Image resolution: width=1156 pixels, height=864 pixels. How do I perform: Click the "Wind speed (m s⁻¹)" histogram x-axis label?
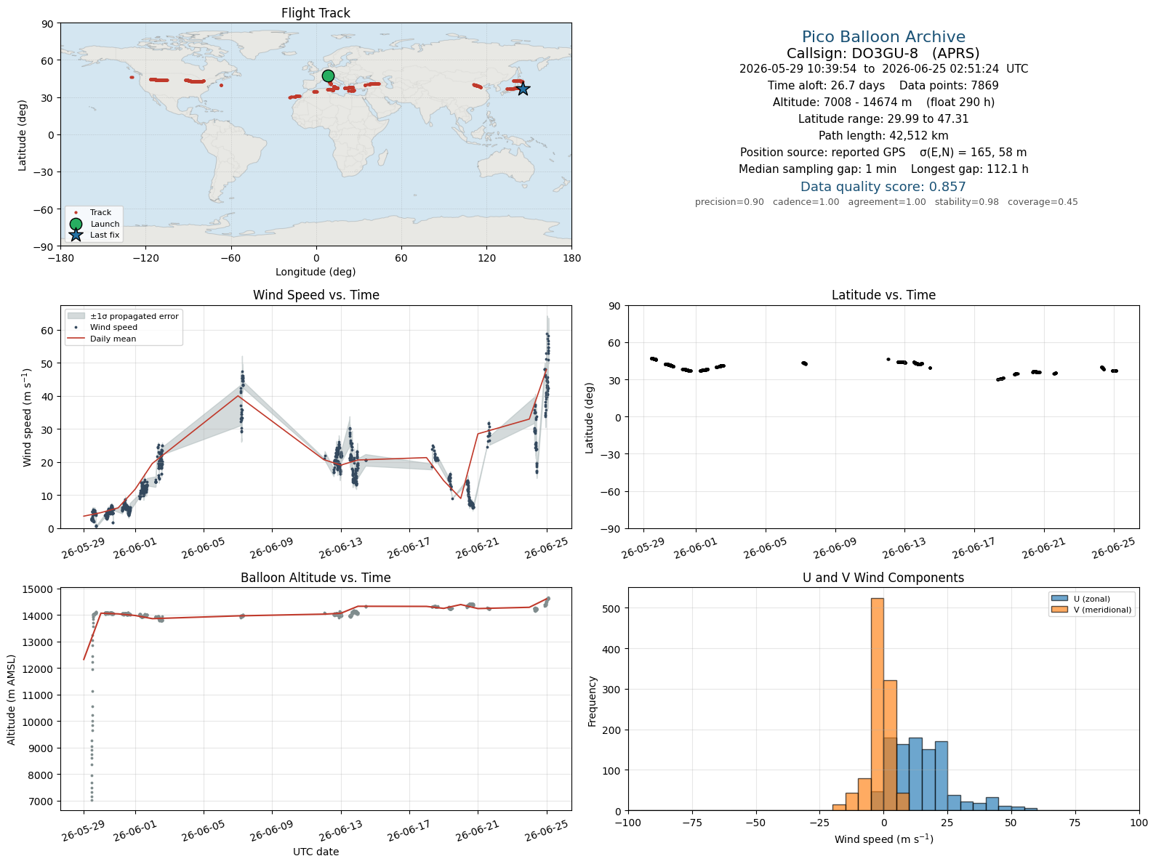point(883,839)
